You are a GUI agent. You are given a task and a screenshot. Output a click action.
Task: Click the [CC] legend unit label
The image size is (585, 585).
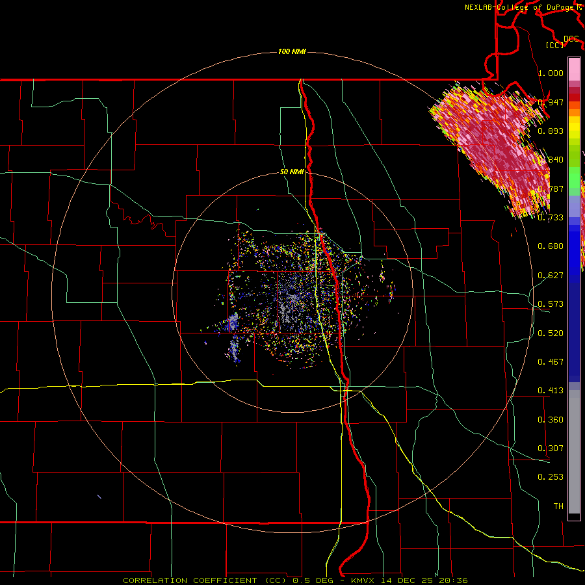554,45
